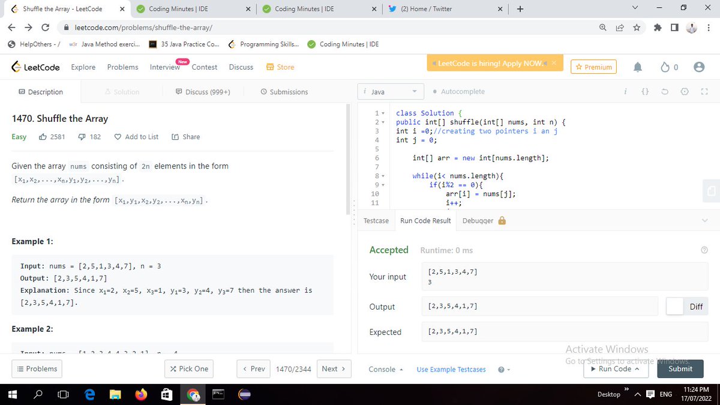Open Microsoft Store from the taskbar
The width and height of the screenshot is (720, 405).
(x=167, y=395)
